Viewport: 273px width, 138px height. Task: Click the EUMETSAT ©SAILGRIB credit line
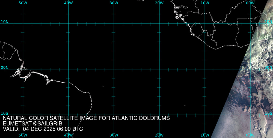34,124
